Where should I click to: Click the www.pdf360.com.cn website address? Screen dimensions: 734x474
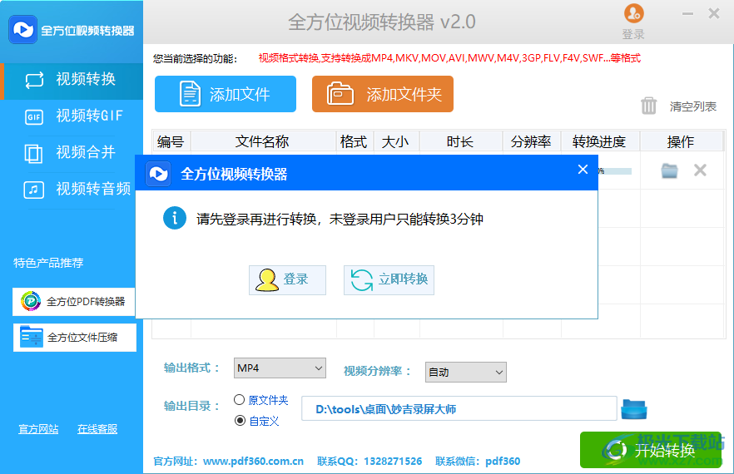coord(253,462)
